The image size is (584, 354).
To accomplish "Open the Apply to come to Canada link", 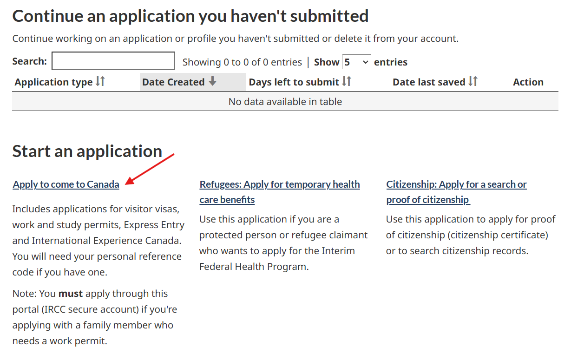I will [x=66, y=184].
